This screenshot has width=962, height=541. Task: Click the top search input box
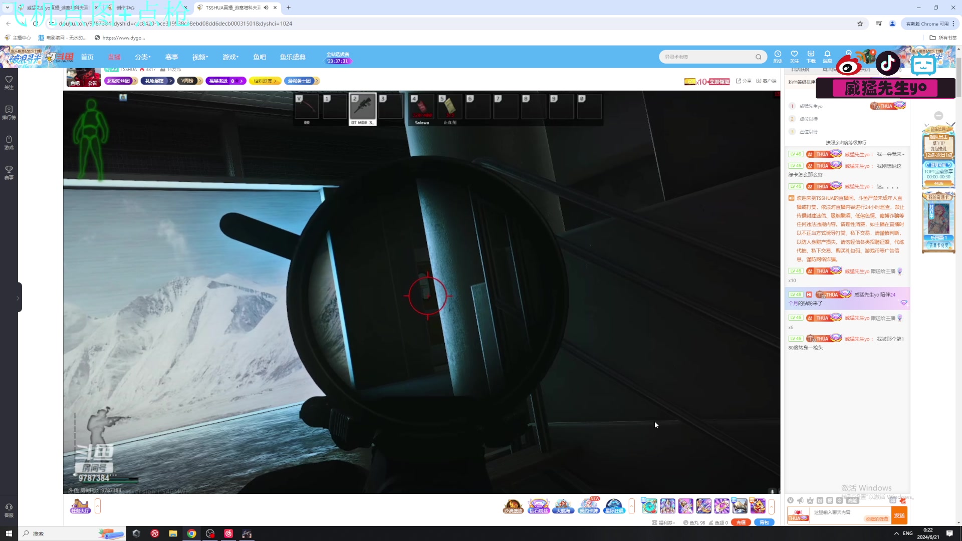[x=706, y=57]
